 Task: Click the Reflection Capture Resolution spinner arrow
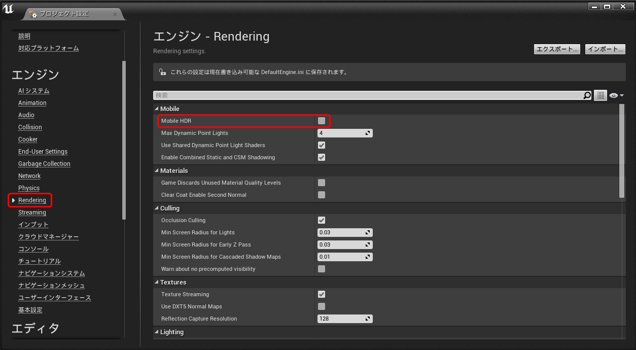tap(368, 319)
